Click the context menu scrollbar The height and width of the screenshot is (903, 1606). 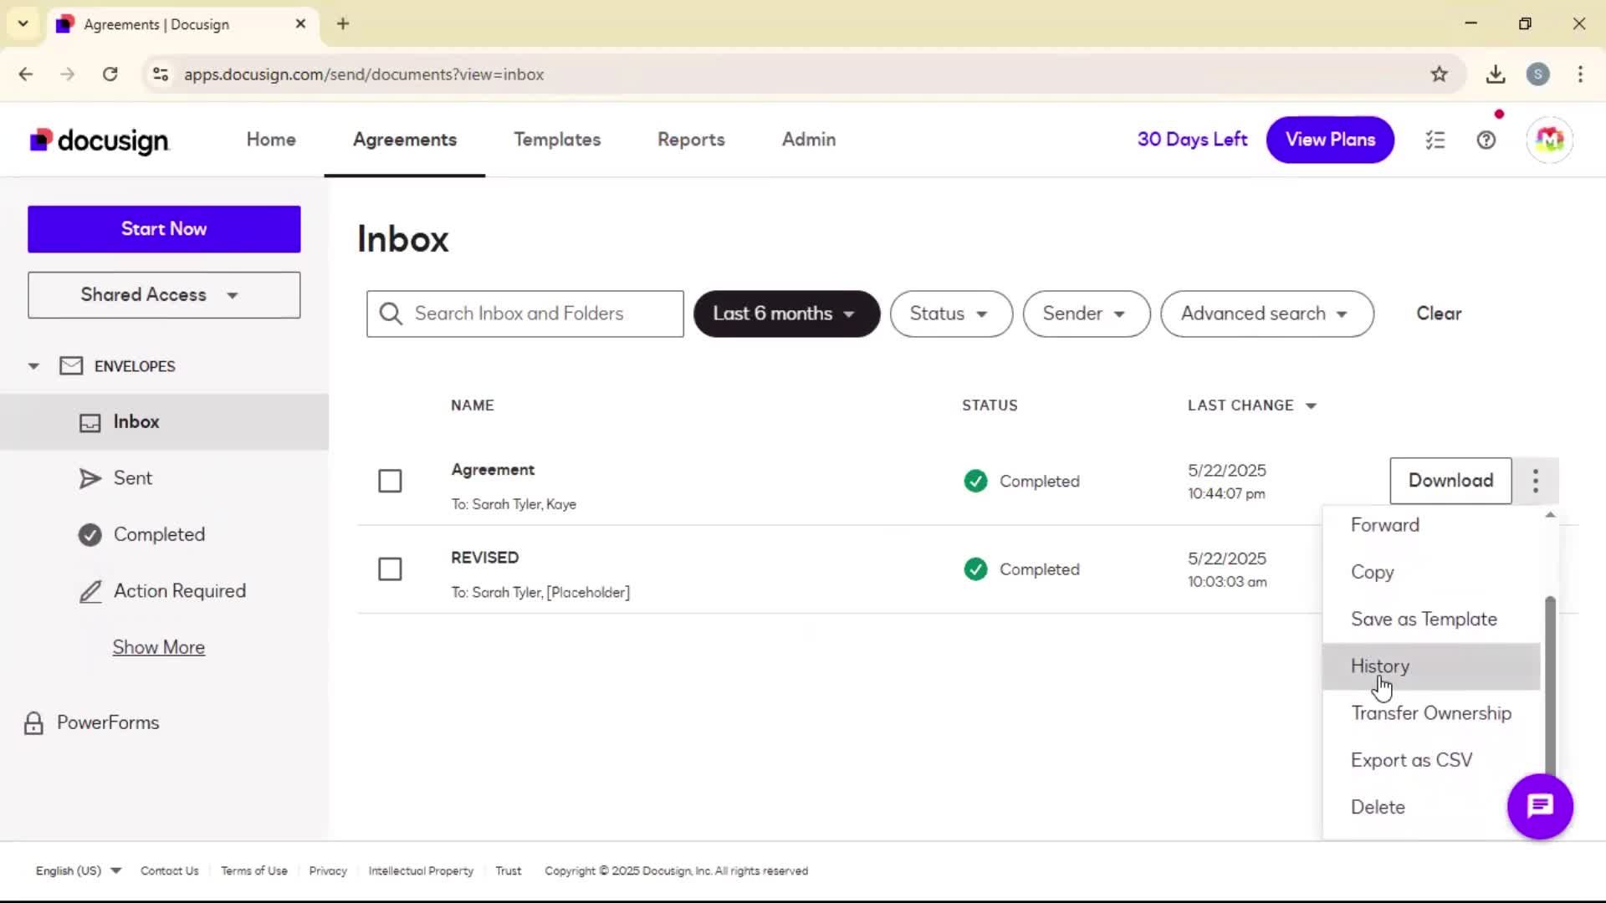[1550, 686]
